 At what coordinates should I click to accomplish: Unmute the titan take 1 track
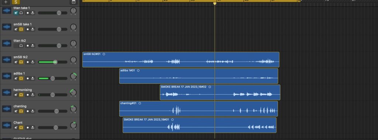pyautogui.click(x=16, y=13)
